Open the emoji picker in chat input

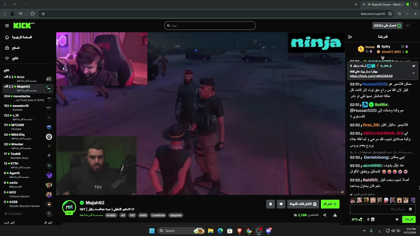[410, 209]
